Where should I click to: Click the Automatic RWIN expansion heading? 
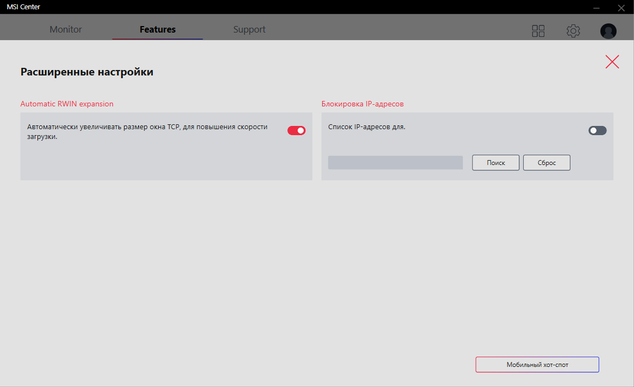67,104
